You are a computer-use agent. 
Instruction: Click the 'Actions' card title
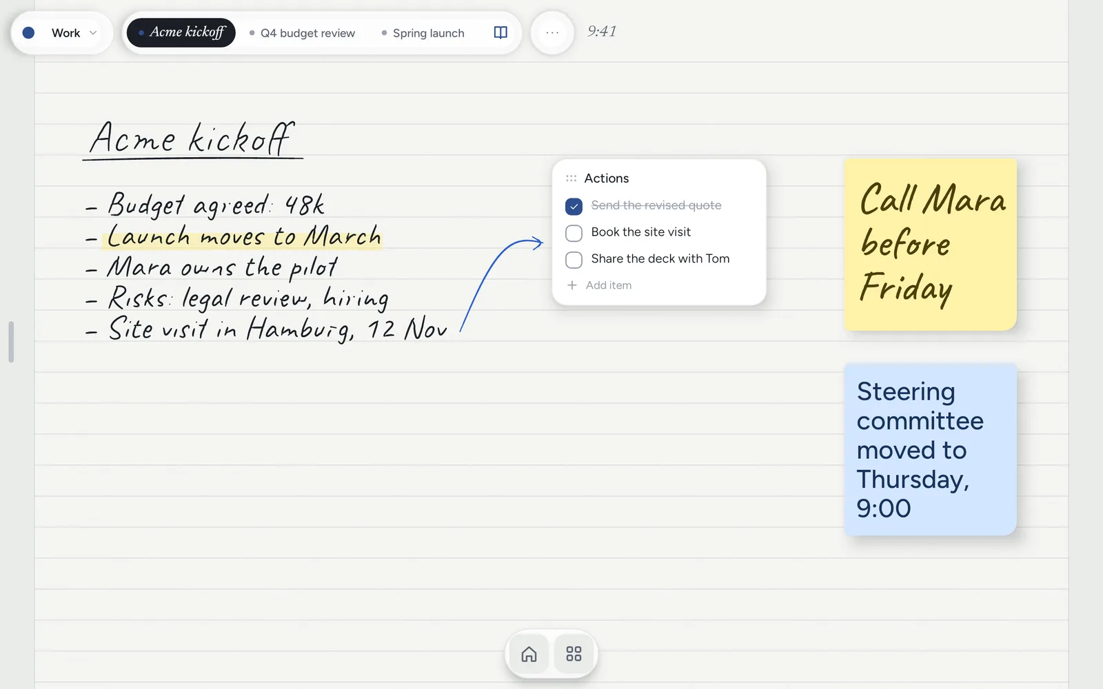click(607, 178)
